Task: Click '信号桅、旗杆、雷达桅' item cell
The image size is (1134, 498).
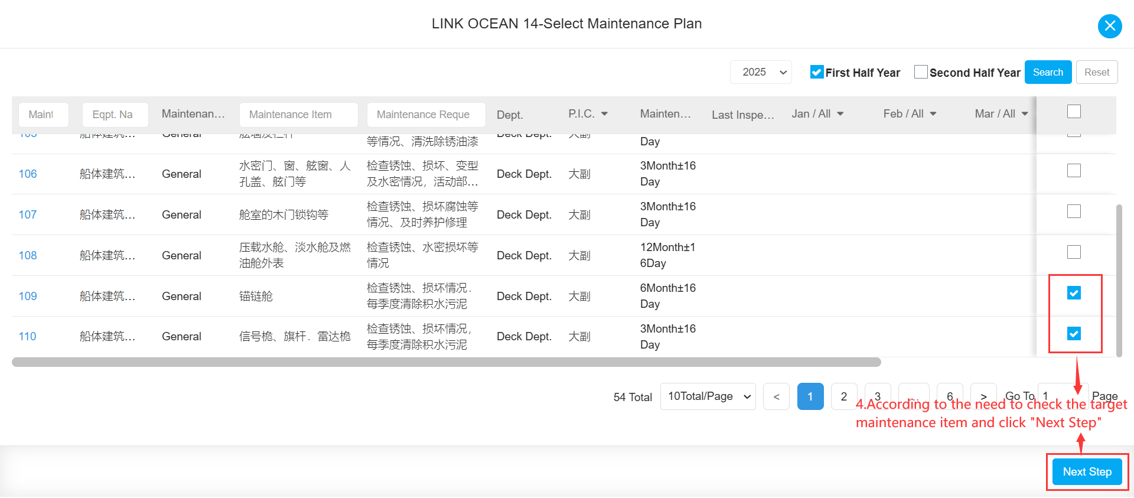Action: point(295,337)
